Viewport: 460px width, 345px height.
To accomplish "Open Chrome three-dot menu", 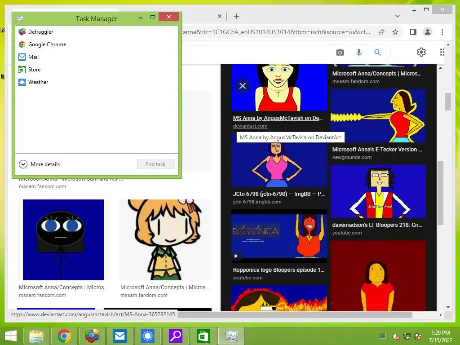I will tap(442, 32).
